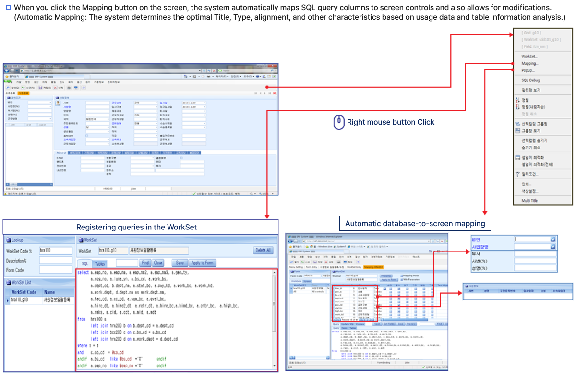Screen dimensions: 576x378
Task: Click the ascending sort 정렬 icon
Action: tap(517, 100)
